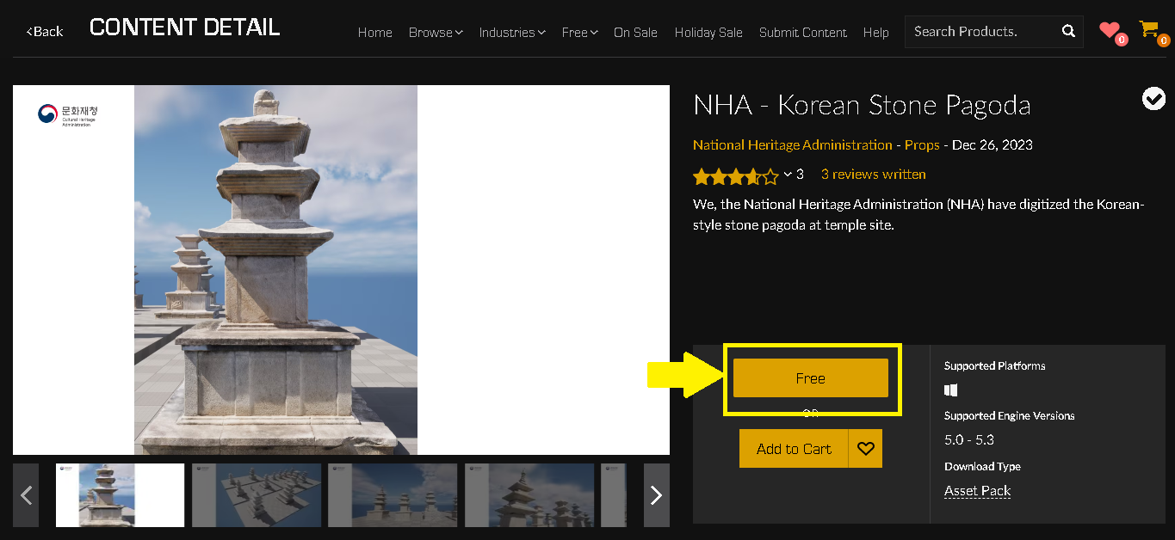This screenshot has height=540, width=1175.
Task: Open the Holiday Sale menu item
Action: [708, 33]
